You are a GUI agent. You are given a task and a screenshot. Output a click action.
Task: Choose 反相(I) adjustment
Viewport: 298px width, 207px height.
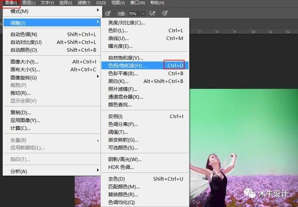[145, 116]
